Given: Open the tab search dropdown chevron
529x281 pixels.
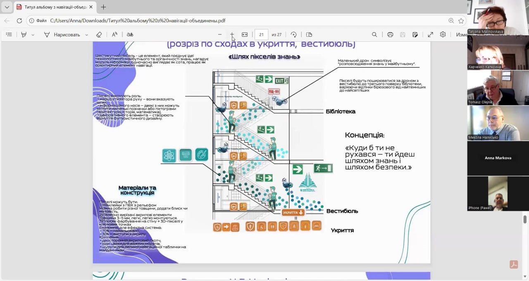Looking at the screenshot, I should pyautogui.click(x=7, y=7).
